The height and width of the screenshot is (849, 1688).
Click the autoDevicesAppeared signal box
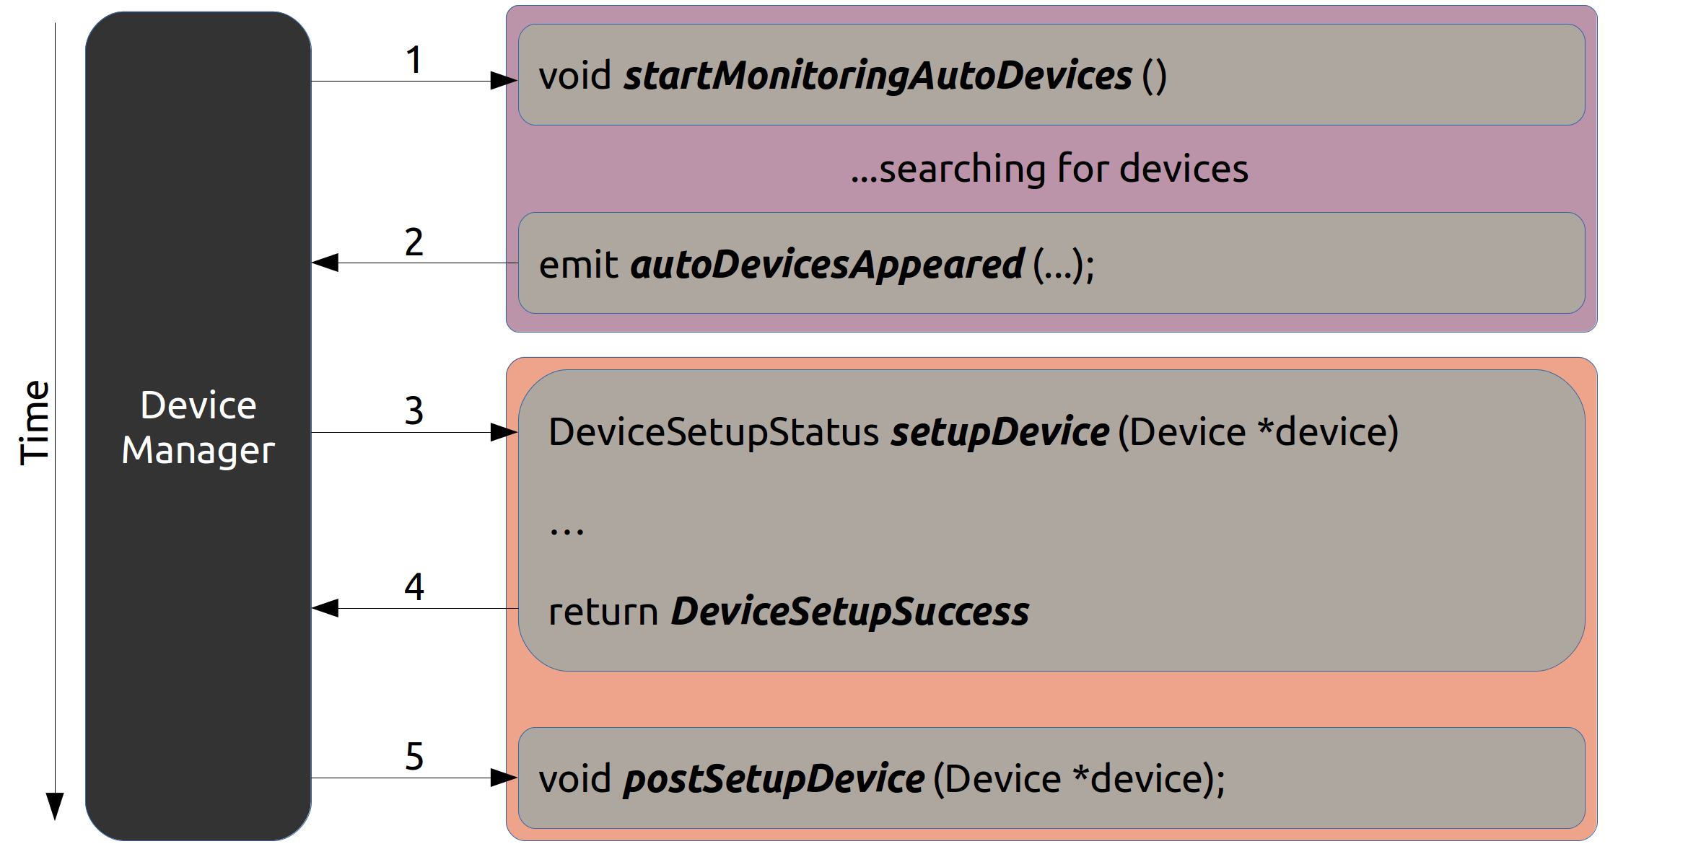(1051, 263)
